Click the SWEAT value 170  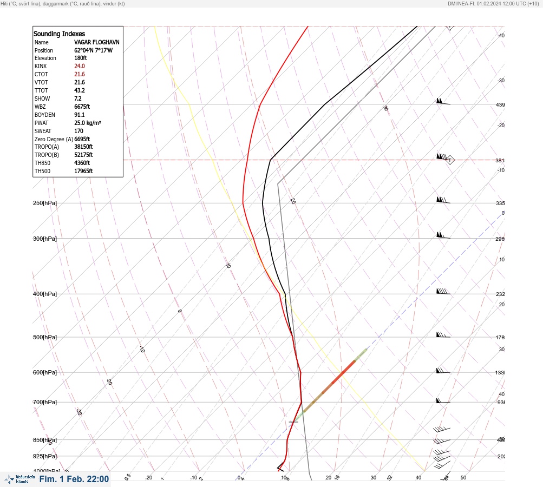pos(78,131)
